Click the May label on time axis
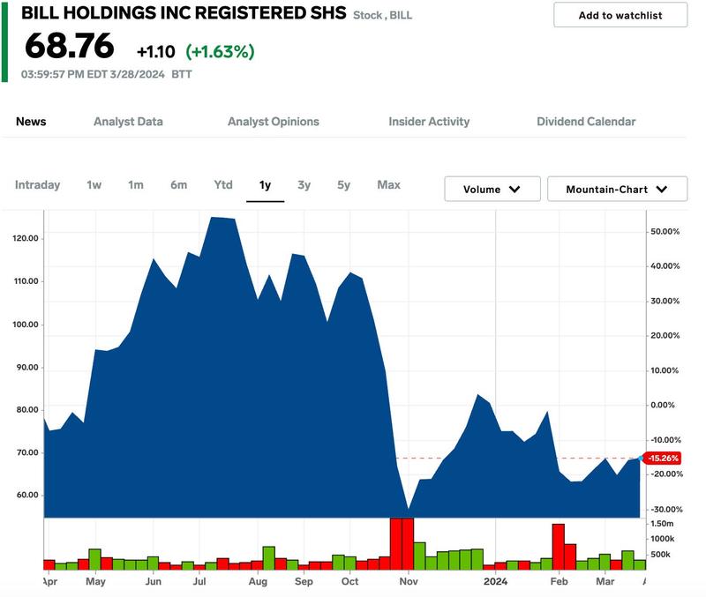706x597 pixels. tap(95, 582)
